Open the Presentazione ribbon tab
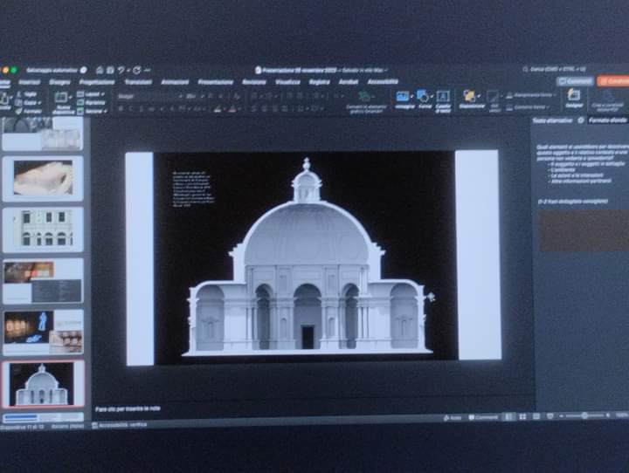The width and height of the screenshot is (629, 473). point(216,82)
